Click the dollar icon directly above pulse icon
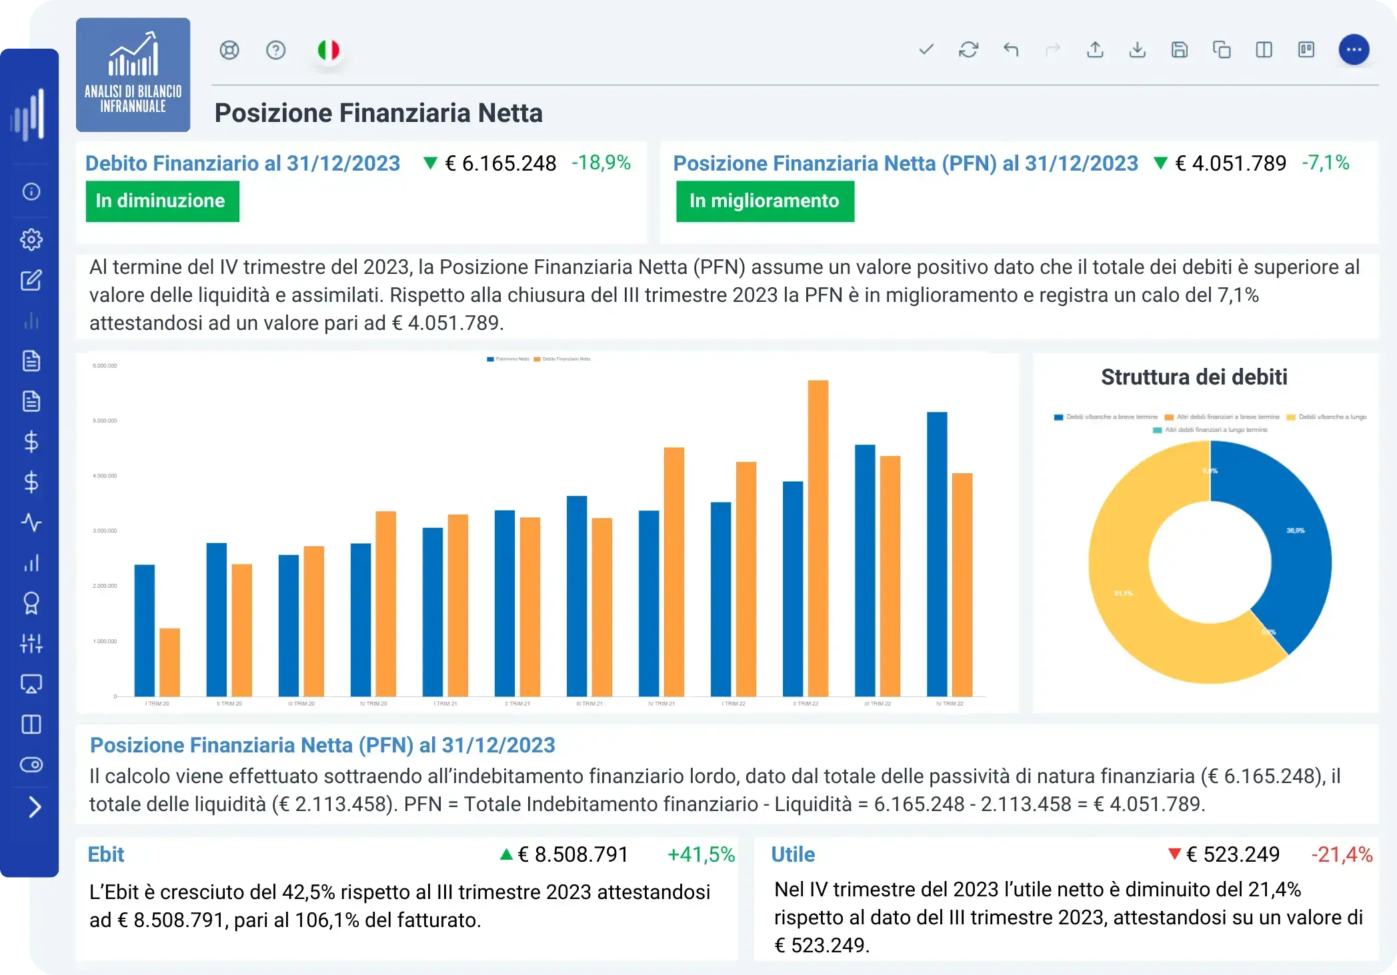1397x975 pixels. tap(31, 482)
